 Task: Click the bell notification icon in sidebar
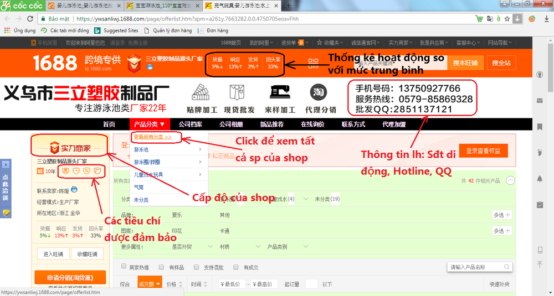(540, 179)
